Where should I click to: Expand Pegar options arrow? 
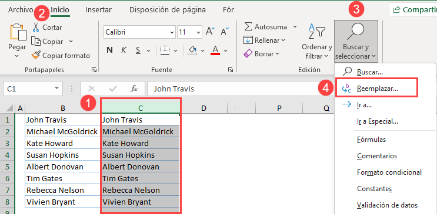click(x=16, y=56)
